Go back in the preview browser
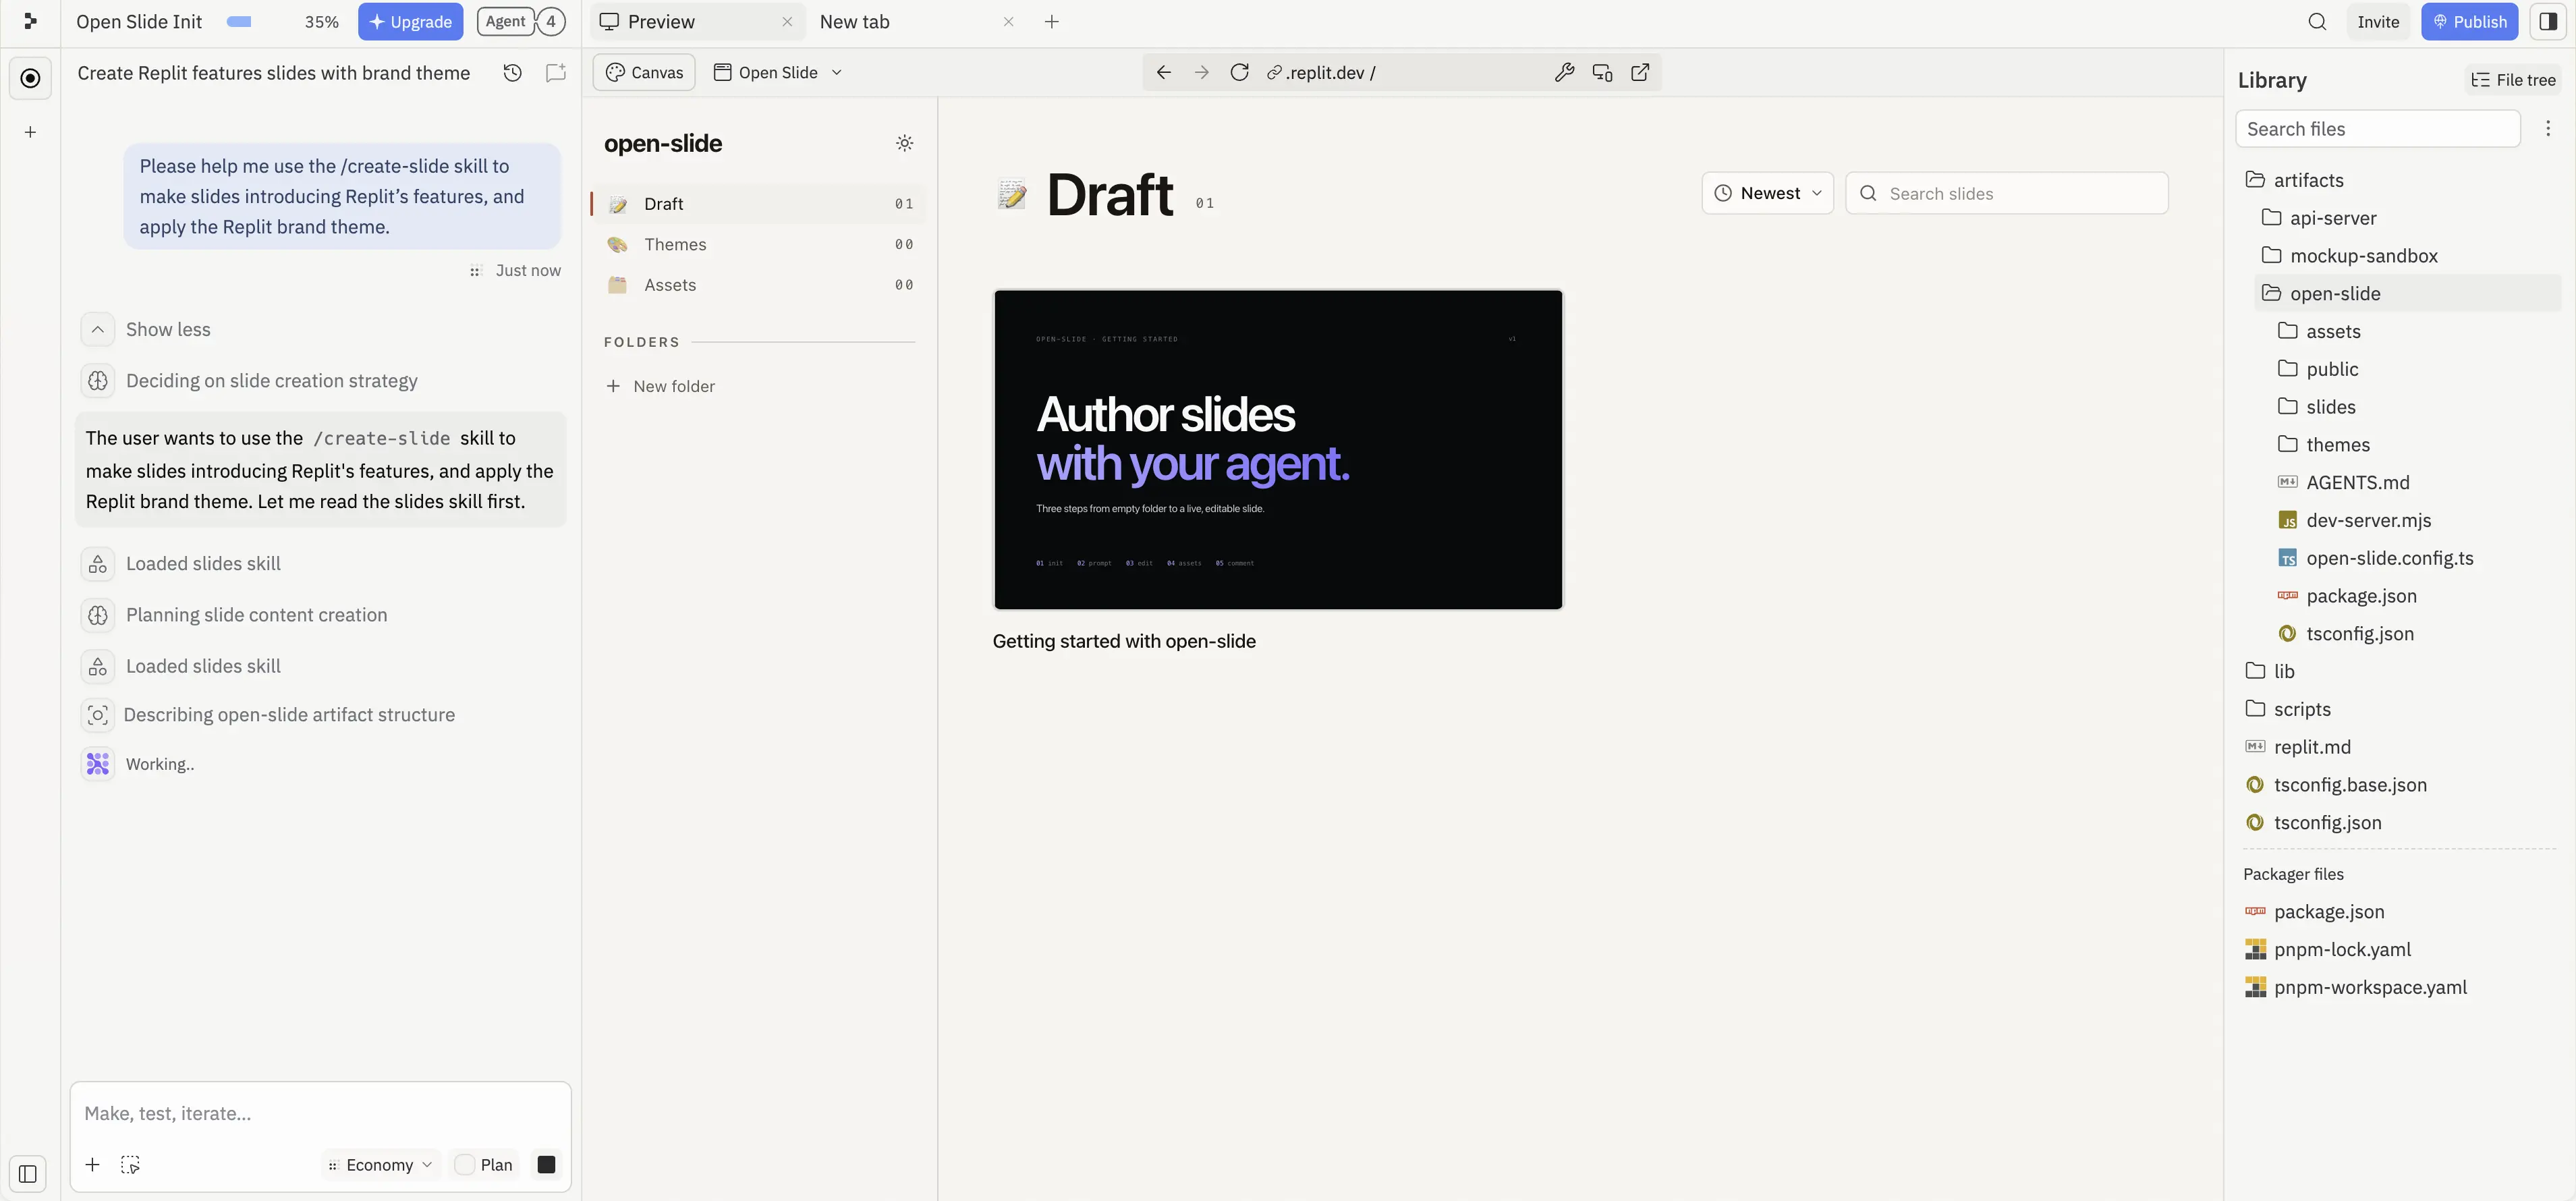 (x=1163, y=72)
